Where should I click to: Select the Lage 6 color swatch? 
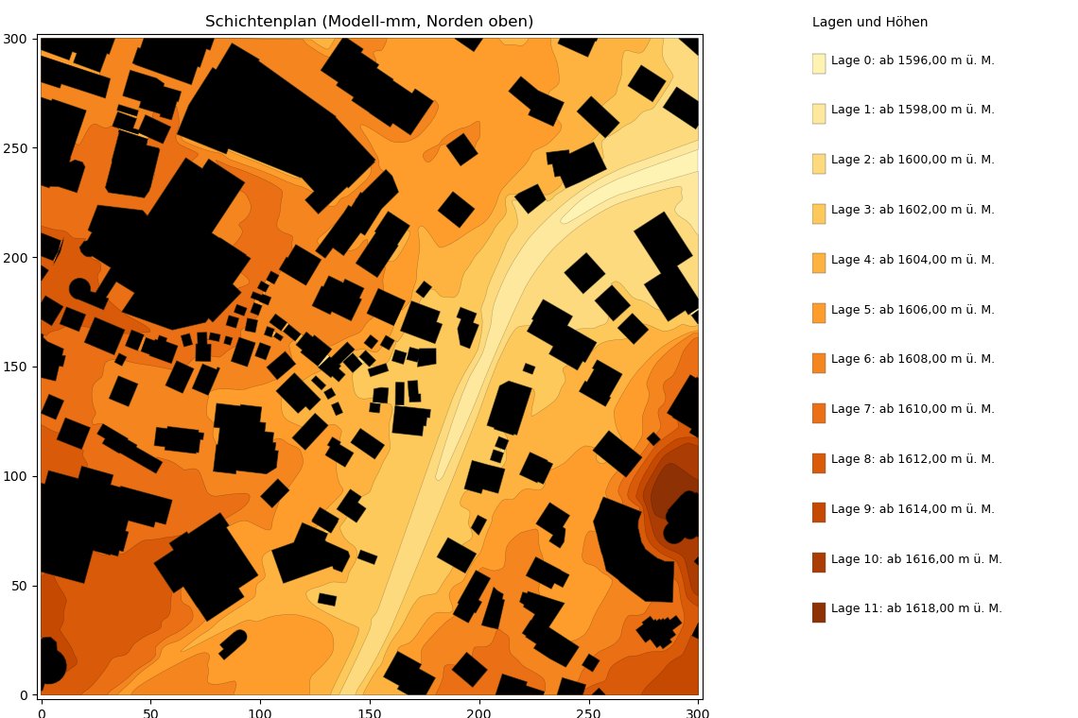[819, 364]
